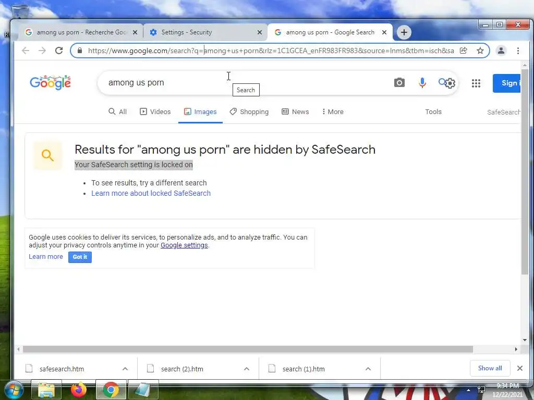Switch to the Settings - Security tab
The image size is (534, 400).
[204, 32]
